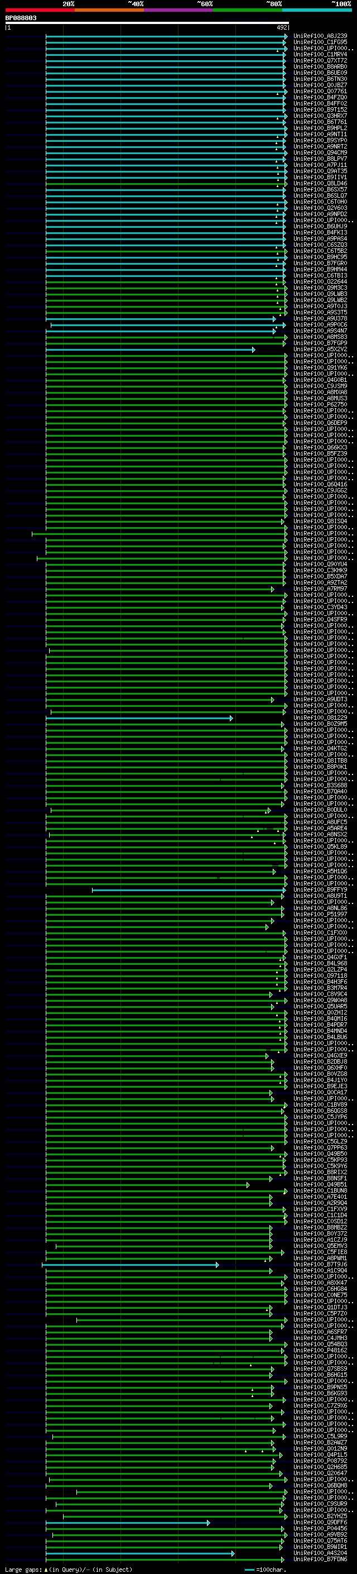Select the UniRef100_C3KHK9 label
Viewport: 357px width, 1574px height.
tap(320, 570)
